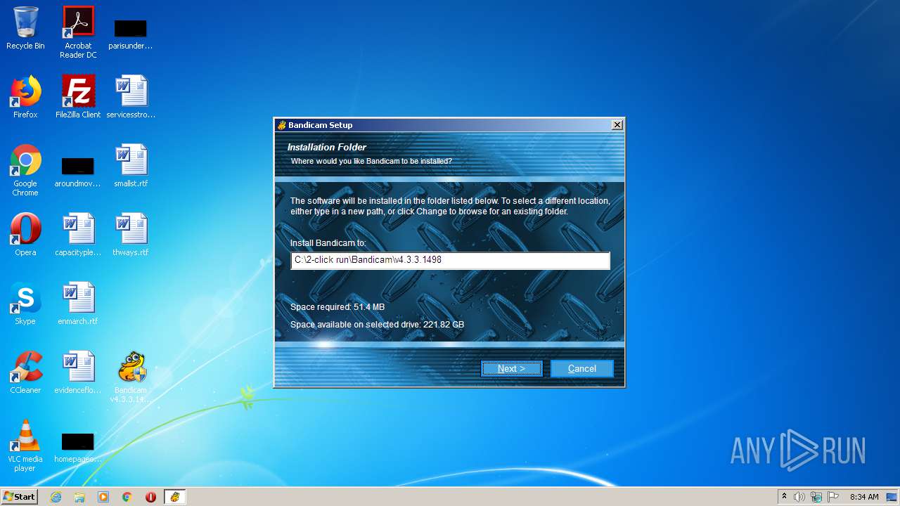The image size is (900, 506).
Task: Select the aroundmov desktop file
Action: point(78,171)
